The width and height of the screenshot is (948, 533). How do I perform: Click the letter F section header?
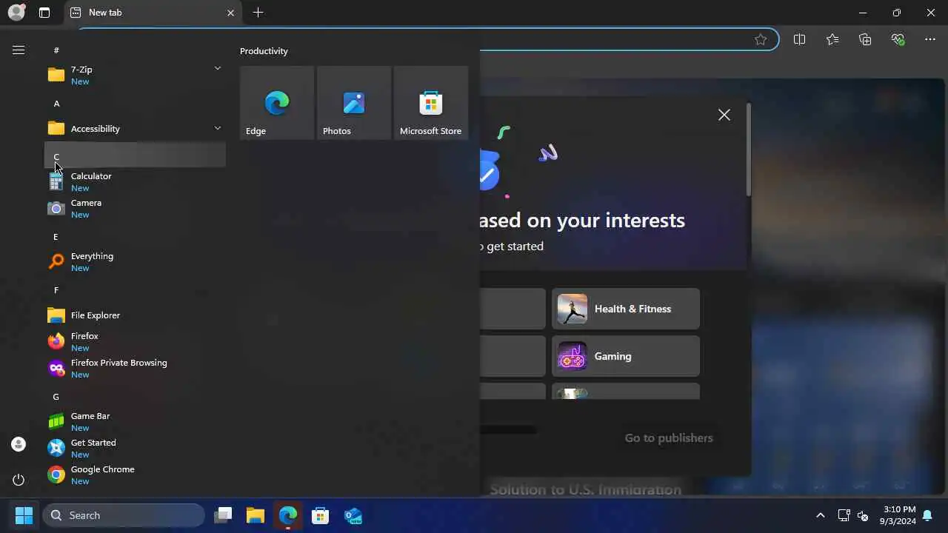(135, 289)
